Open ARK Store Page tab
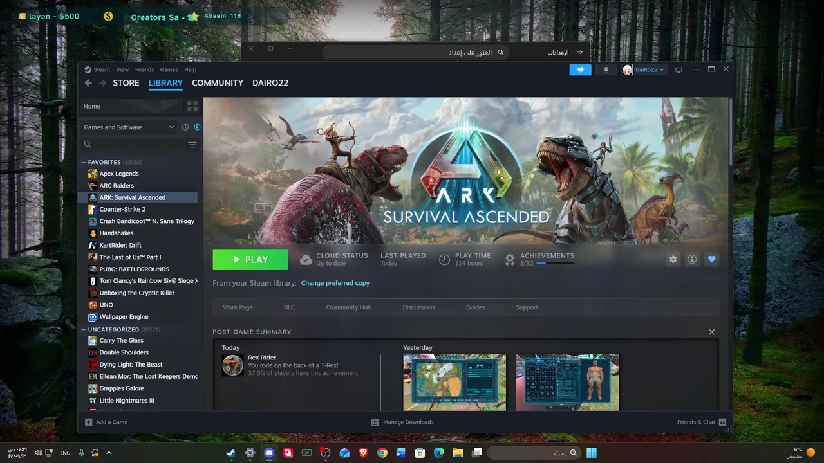Image resolution: width=824 pixels, height=463 pixels. [x=238, y=307]
